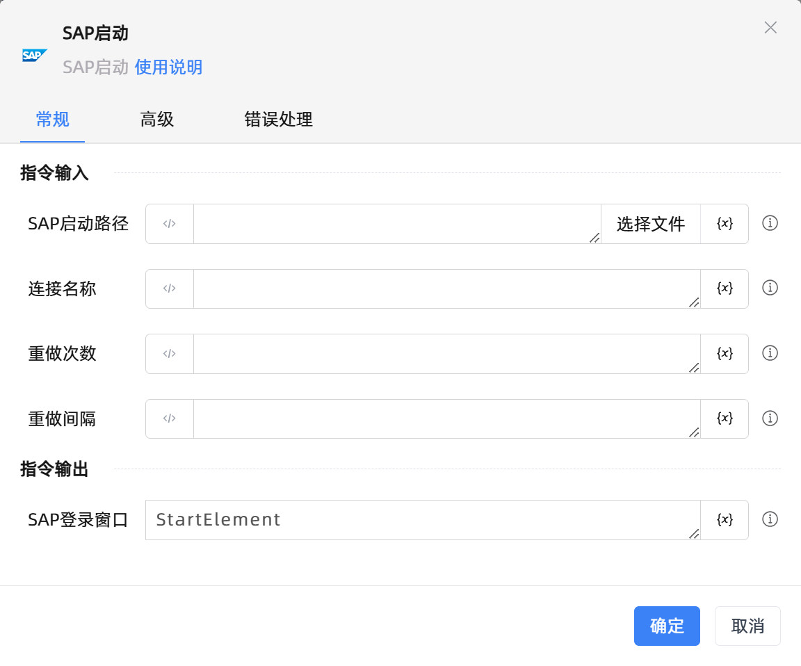Click the {x} icon for SAP登录窗口 output

725,519
